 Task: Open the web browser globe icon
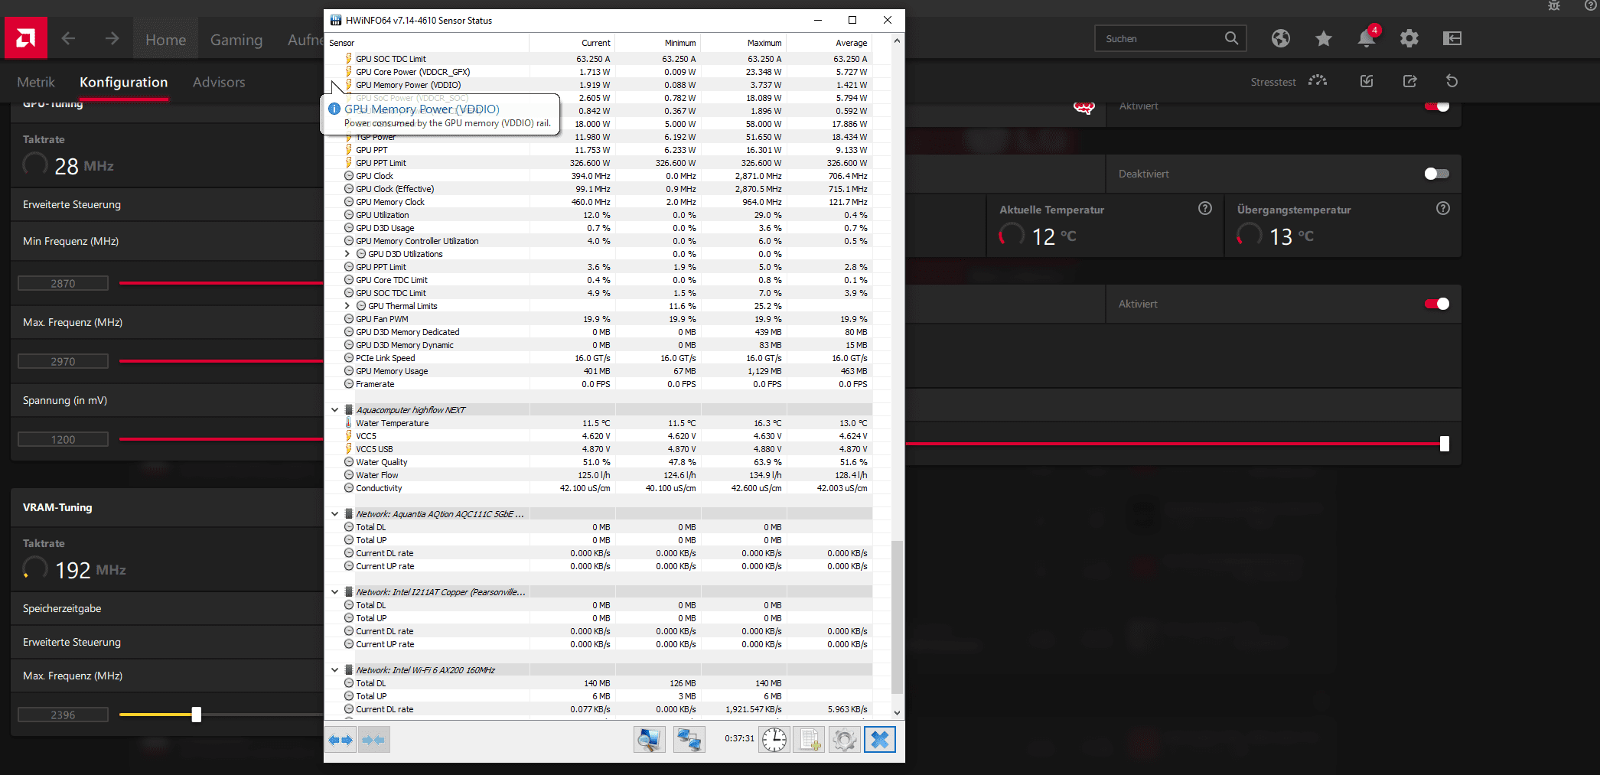pyautogui.click(x=1280, y=38)
